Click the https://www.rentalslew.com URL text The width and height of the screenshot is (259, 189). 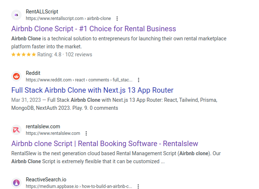tap(53, 133)
